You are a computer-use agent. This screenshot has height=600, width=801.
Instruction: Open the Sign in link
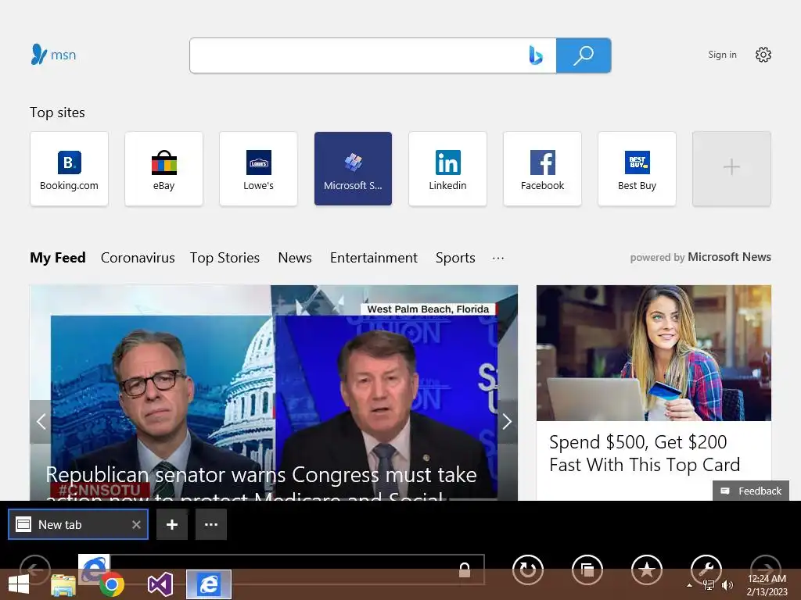pyautogui.click(x=722, y=55)
